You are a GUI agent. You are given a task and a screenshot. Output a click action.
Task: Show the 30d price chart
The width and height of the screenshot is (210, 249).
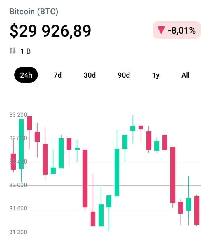tap(90, 75)
